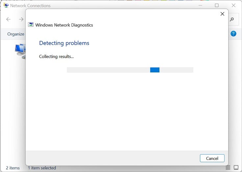Close the Windows Network Diagnostics dialog
Image resolution: width=242 pixels, height=172 pixels.
pos(222,14)
